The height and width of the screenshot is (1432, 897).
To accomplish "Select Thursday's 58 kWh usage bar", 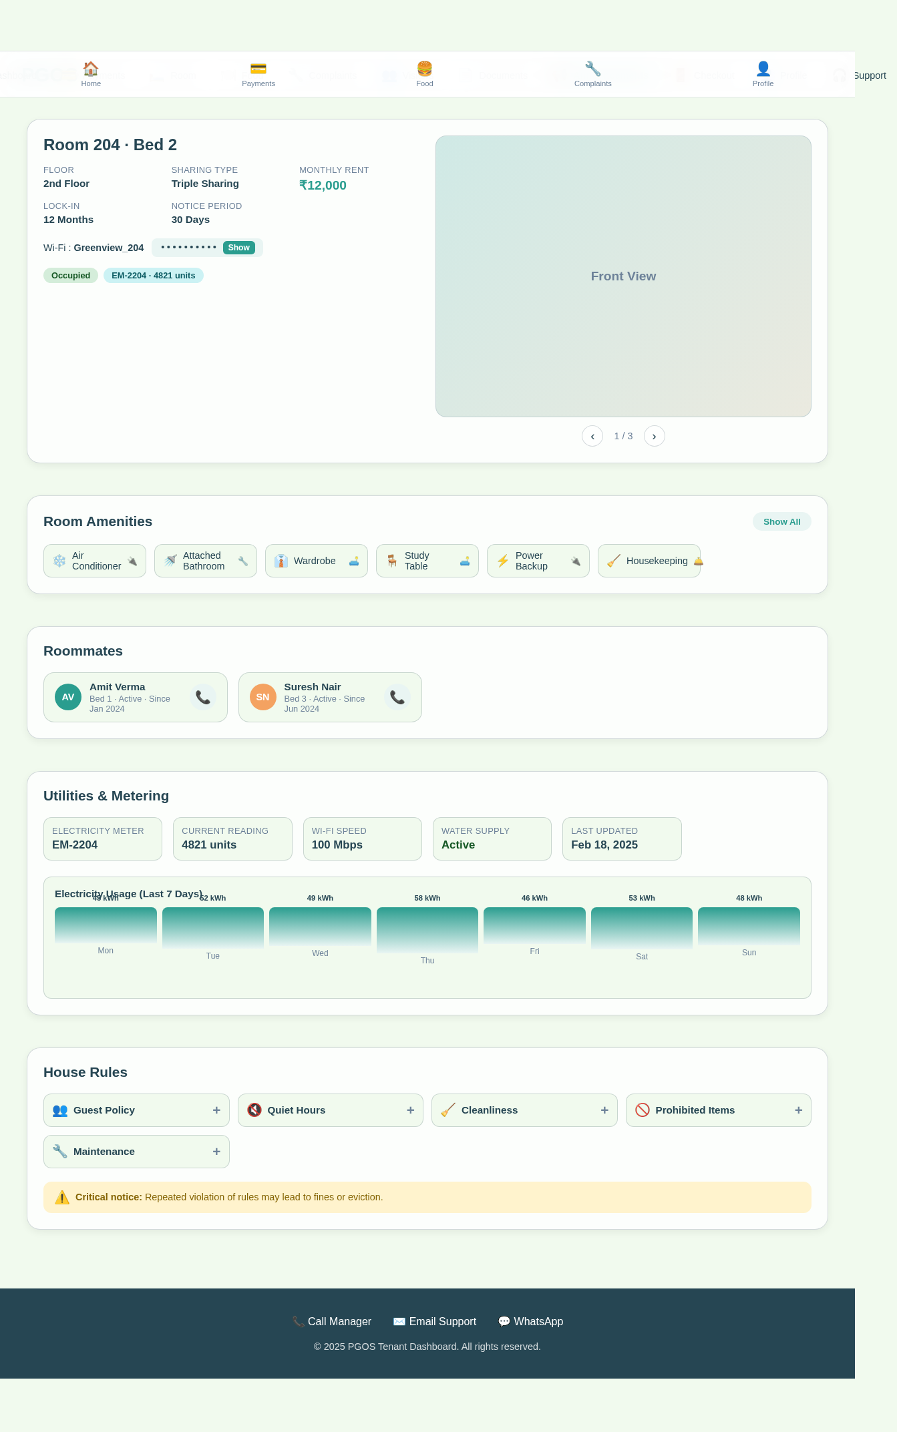I will point(427,930).
